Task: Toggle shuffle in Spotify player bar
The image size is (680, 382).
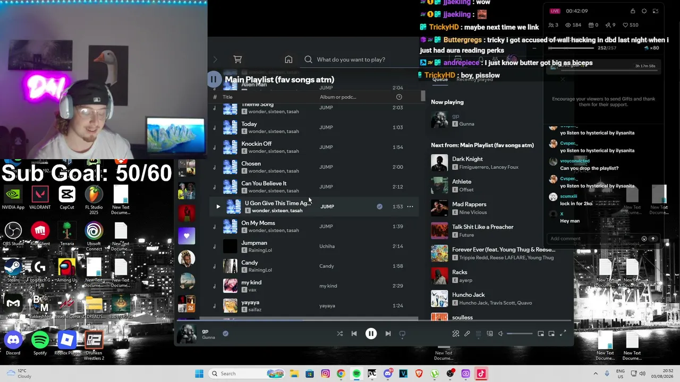Action: [340, 334]
